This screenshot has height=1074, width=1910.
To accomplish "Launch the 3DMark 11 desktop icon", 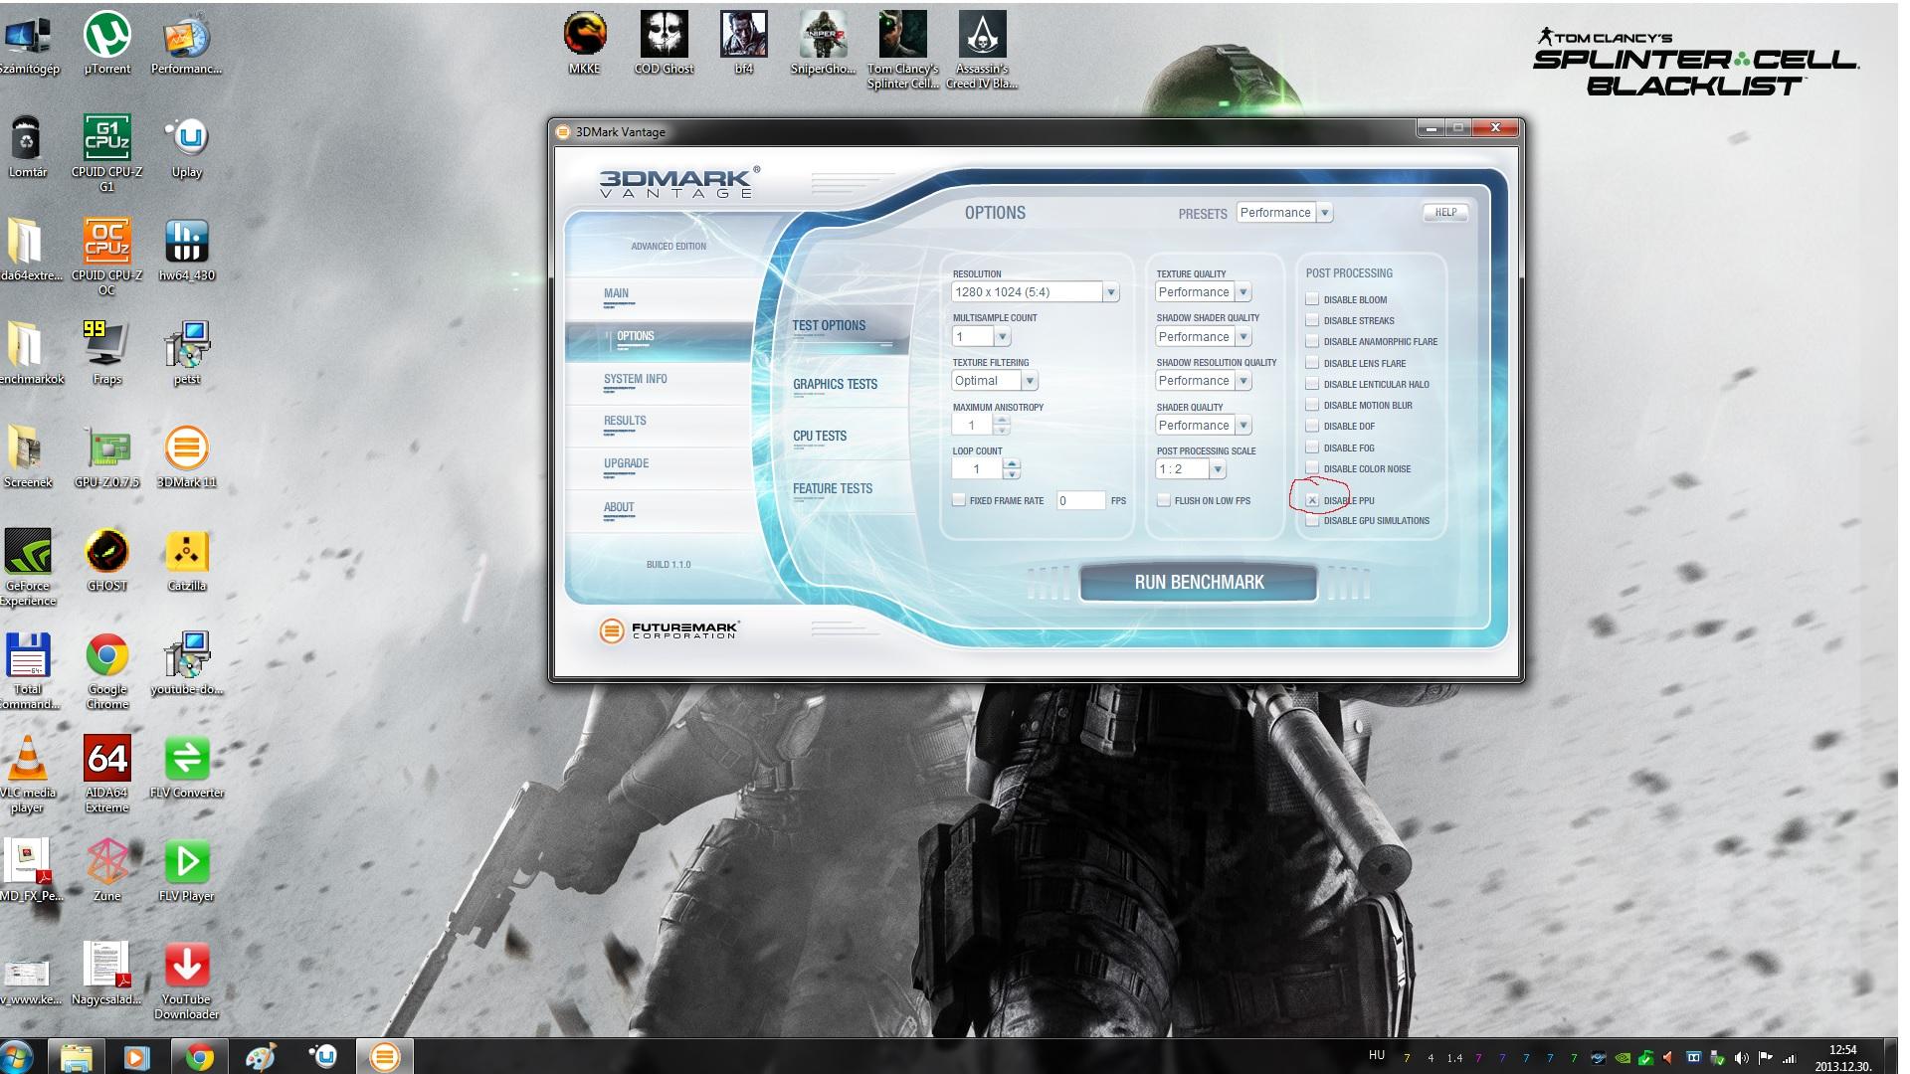I will click(x=187, y=457).
